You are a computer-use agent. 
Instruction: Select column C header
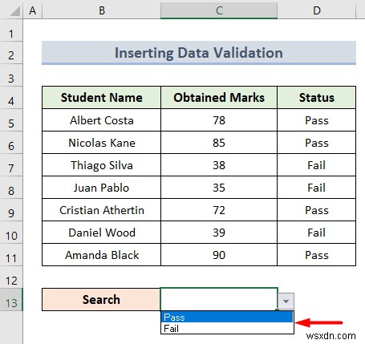coord(219,10)
